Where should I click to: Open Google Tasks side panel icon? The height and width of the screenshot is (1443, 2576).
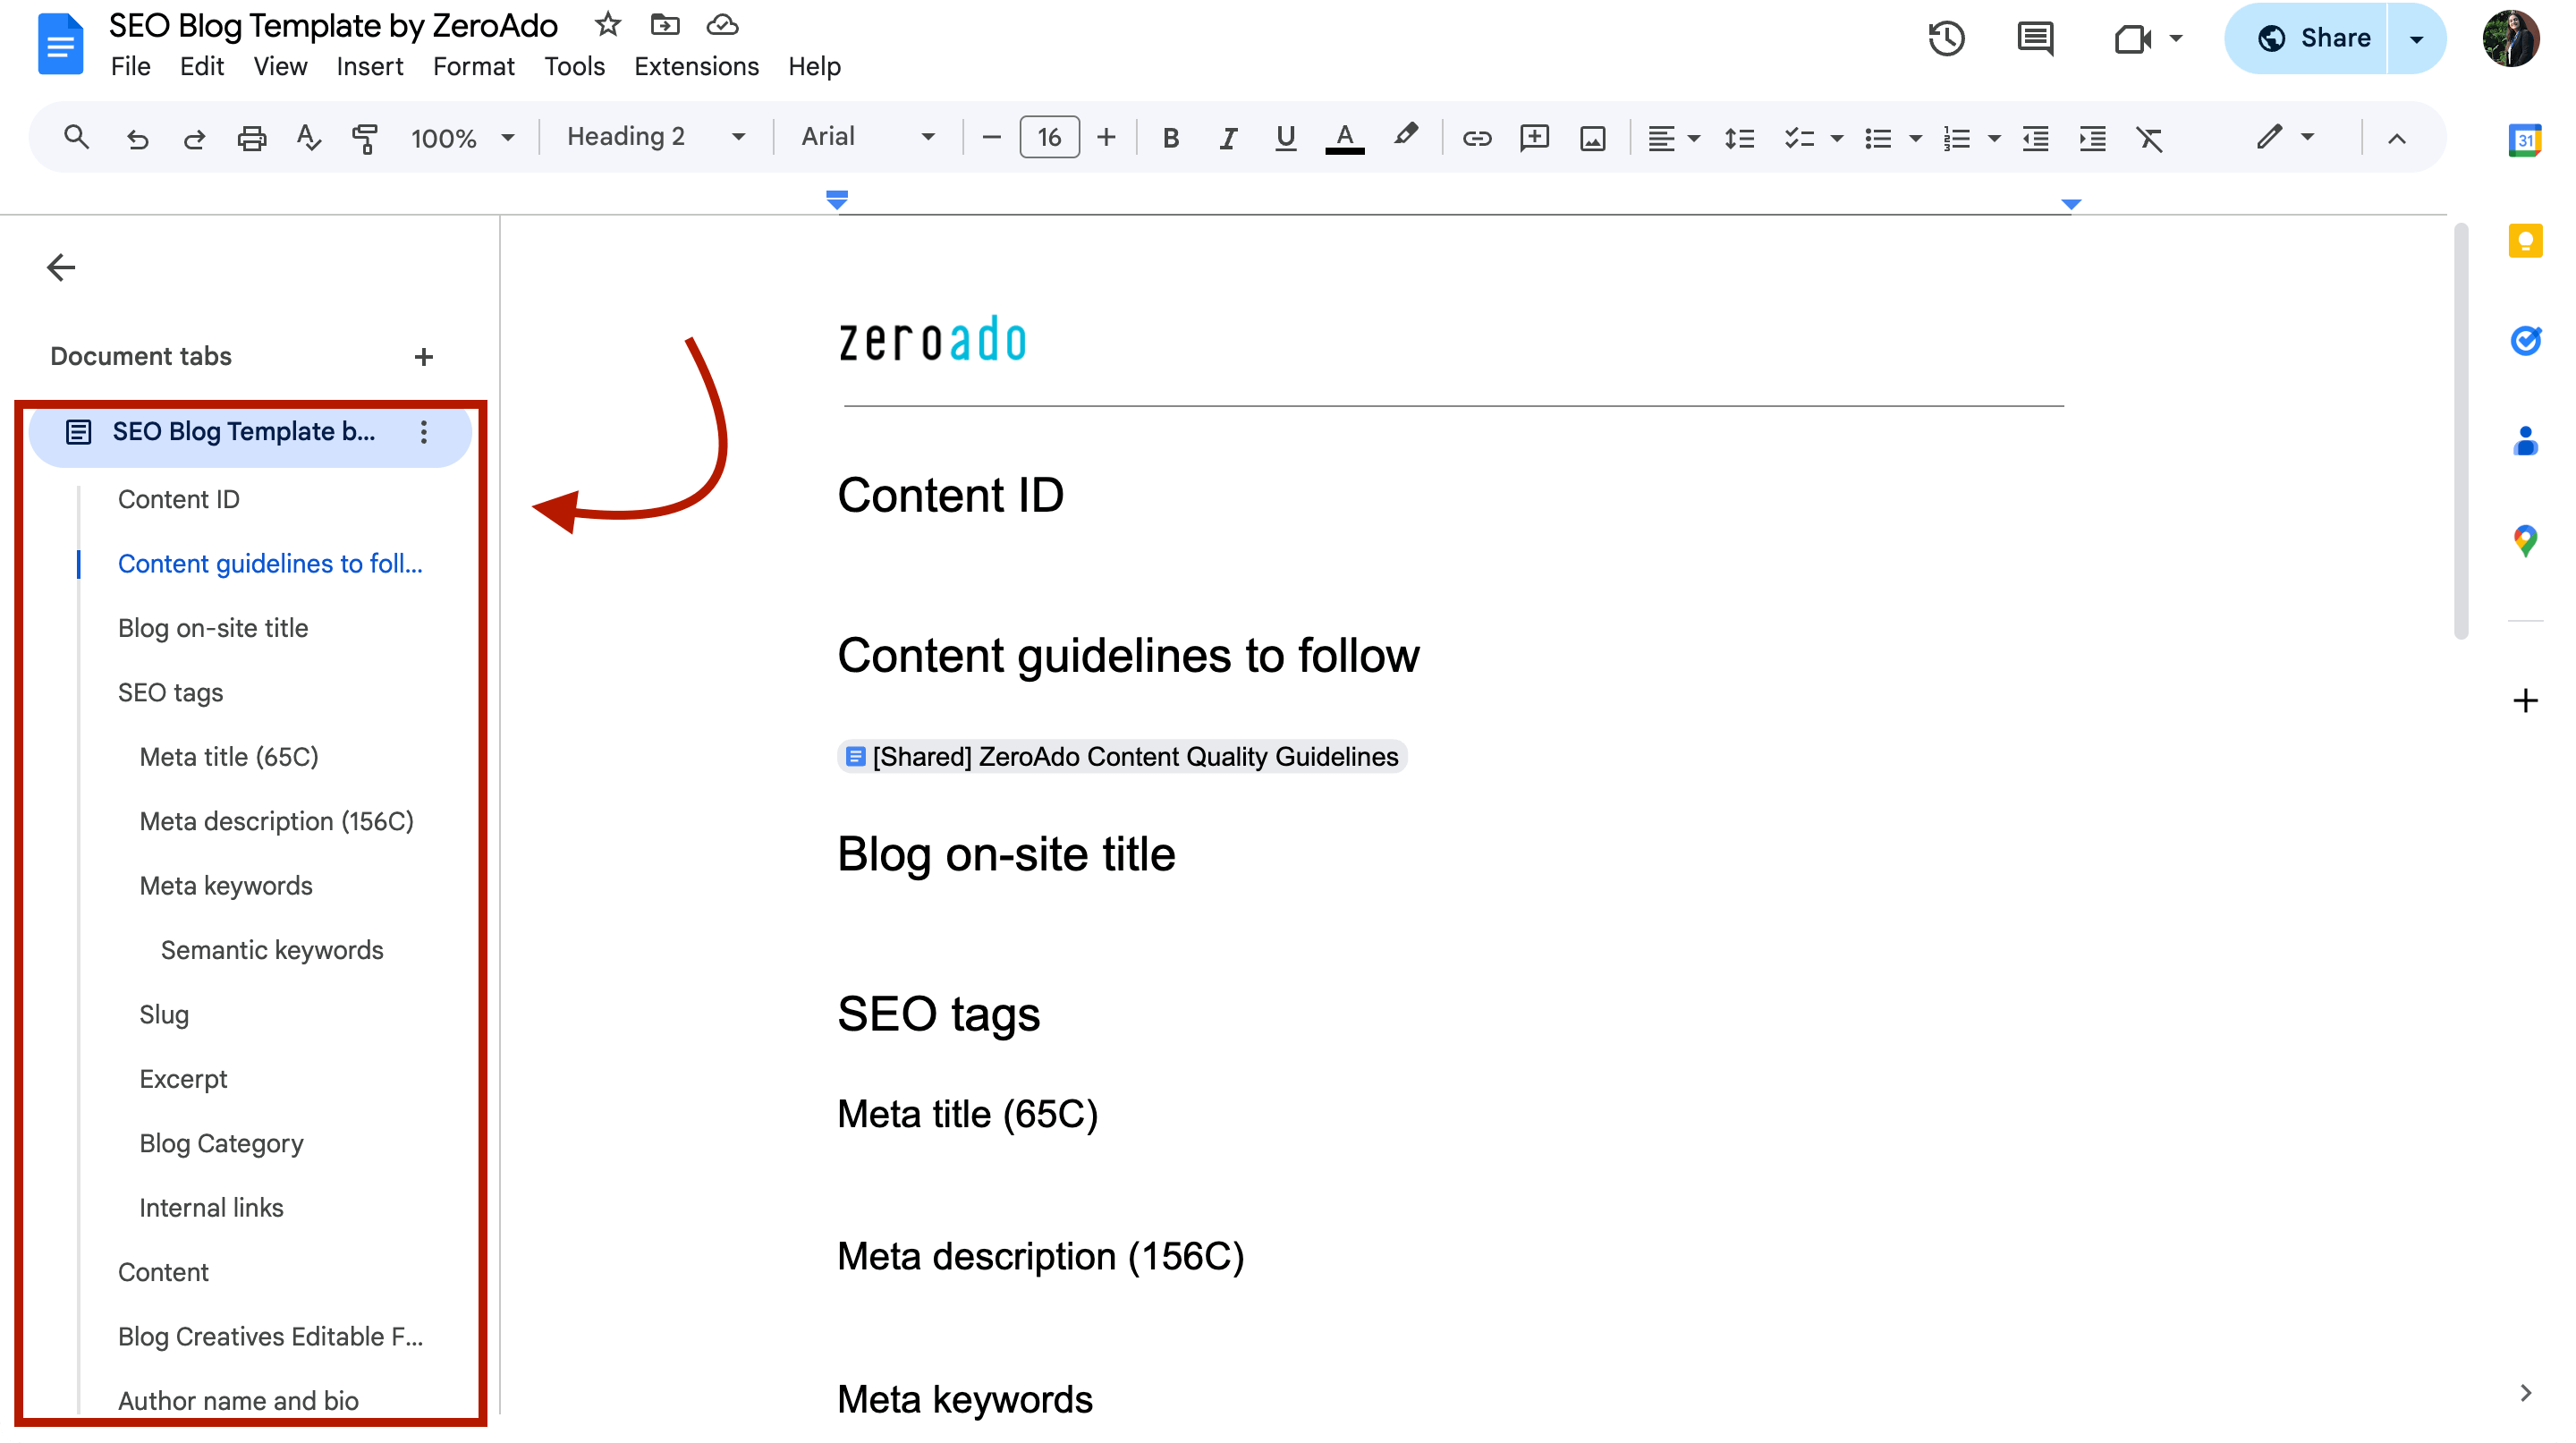2524,341
